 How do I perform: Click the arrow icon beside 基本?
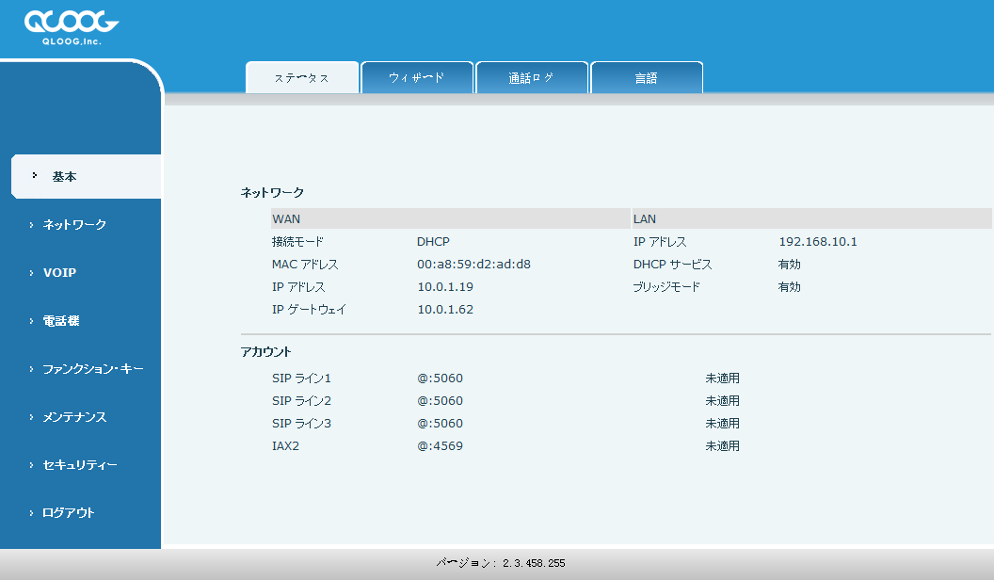[x=35, y=176]
